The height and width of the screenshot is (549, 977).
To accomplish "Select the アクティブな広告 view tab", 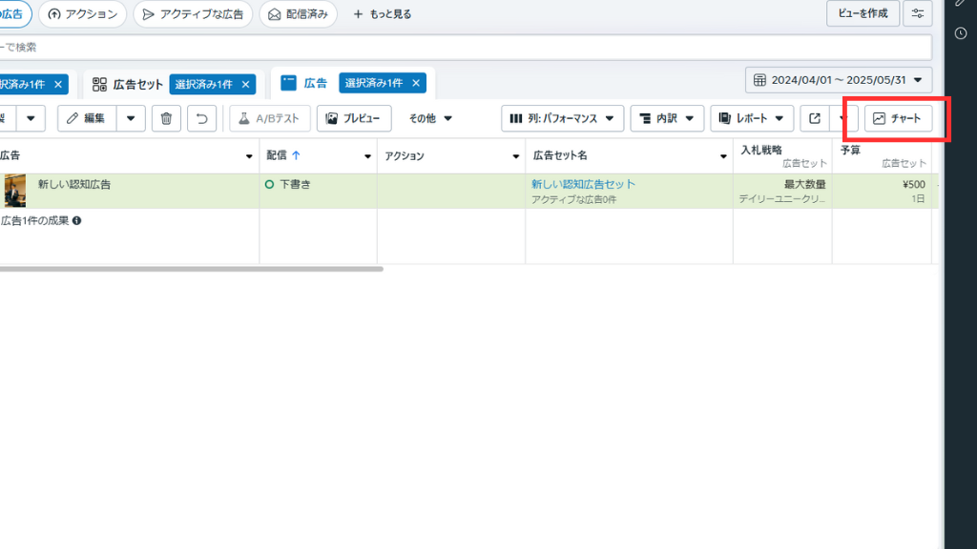I will pos(193,14).
